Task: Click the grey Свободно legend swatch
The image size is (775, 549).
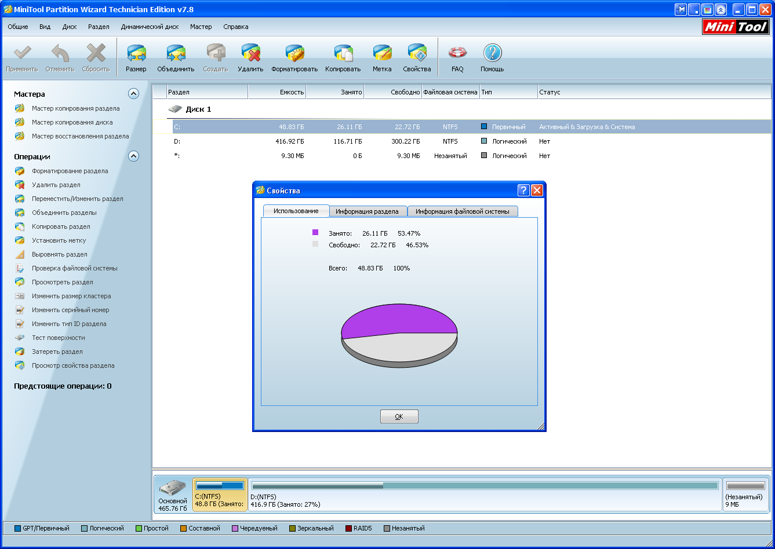Action: tap(315, 244)
